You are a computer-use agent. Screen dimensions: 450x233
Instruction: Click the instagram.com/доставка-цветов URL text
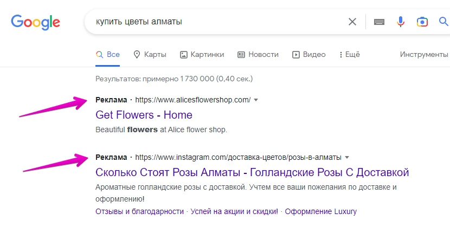pos(238,158)
